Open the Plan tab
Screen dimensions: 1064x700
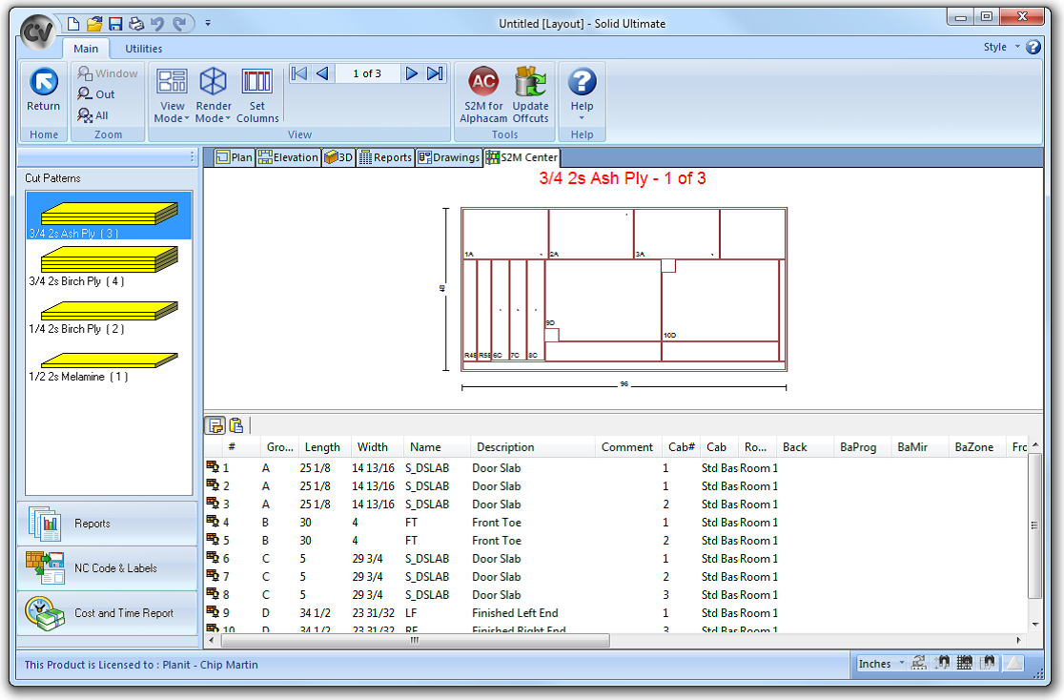tap(235, 157)
